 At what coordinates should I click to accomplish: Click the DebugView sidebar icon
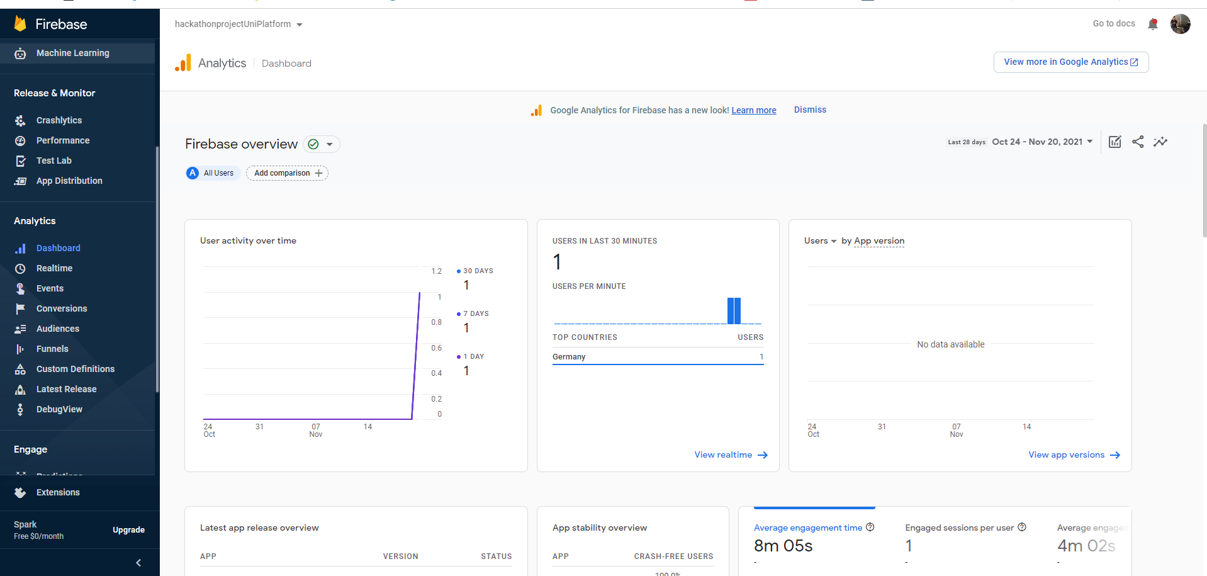20,409
